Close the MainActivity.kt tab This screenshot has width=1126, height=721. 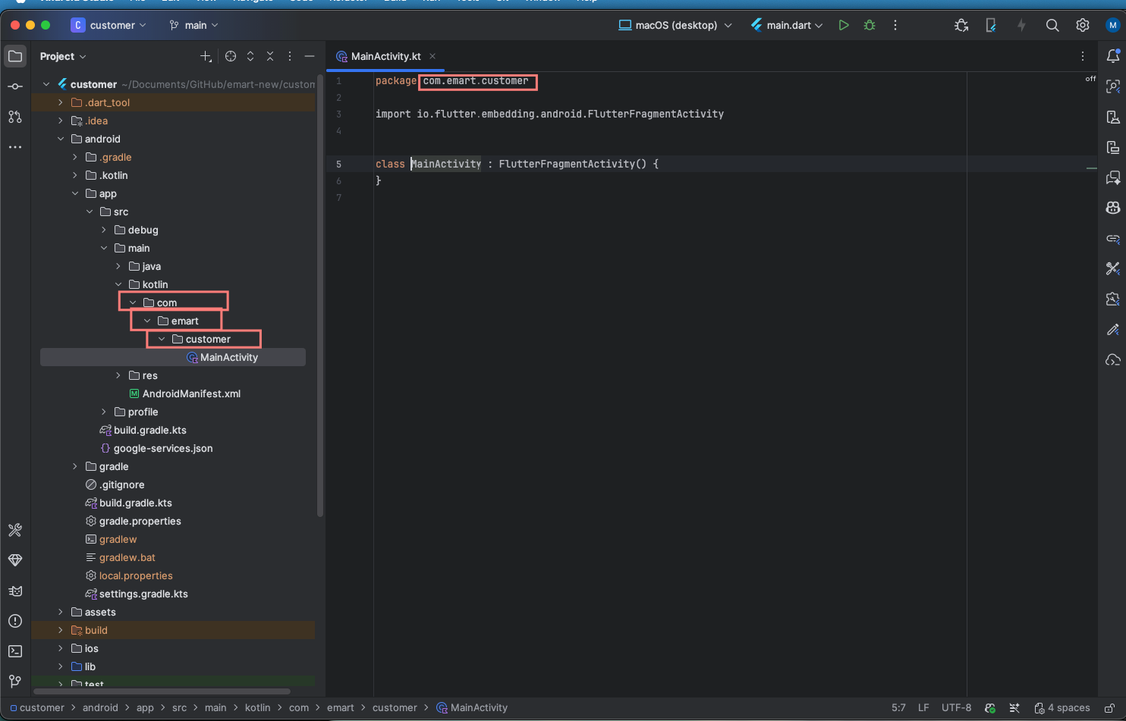[x=432, y=56]
